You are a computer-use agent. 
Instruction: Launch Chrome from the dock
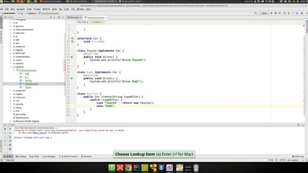(128, 168)
